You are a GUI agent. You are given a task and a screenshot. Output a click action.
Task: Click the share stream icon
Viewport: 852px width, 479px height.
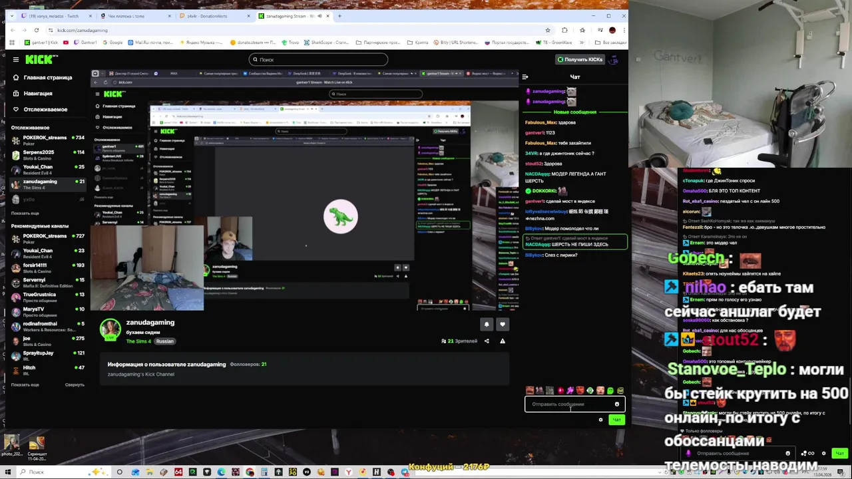[x=487, y=341]
